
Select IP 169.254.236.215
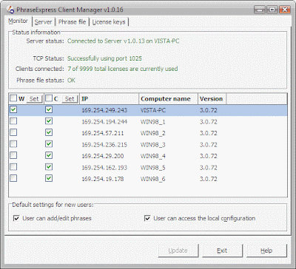pos(104,145)
